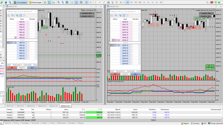
Task: Click red down arrow on 15048.00 row
Action: click(132, 22)
